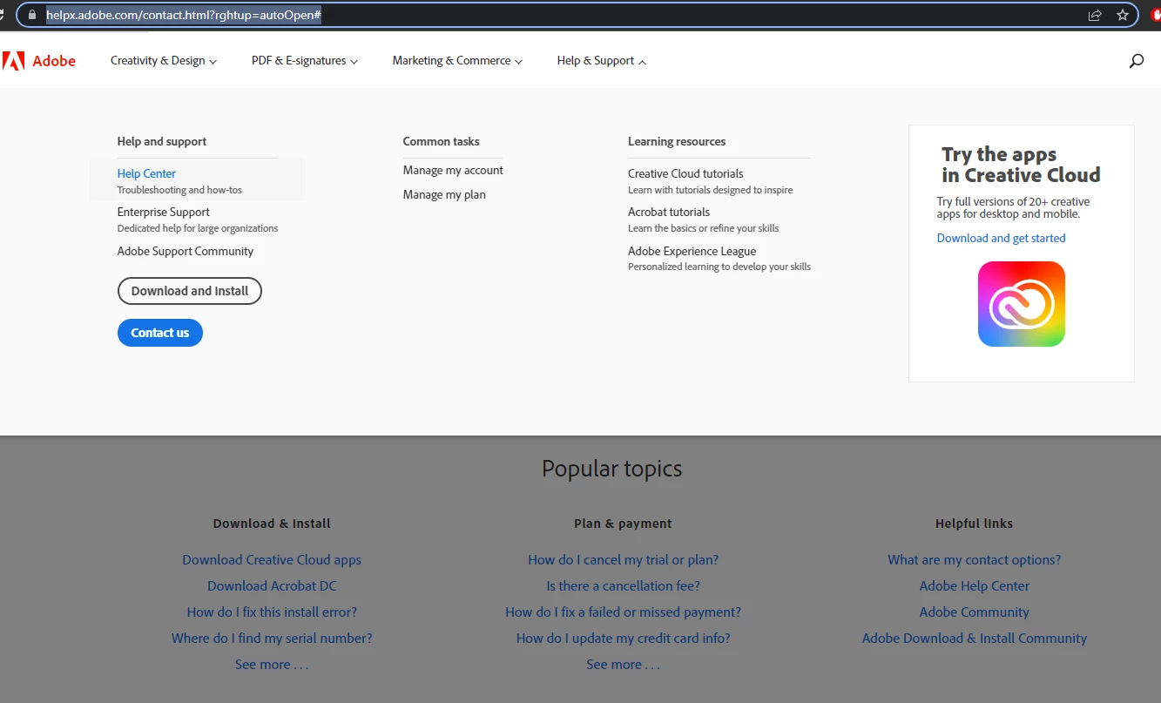Open Download Creative Cloud apps link
The image size is (1161, 703).
coord(272,560)
